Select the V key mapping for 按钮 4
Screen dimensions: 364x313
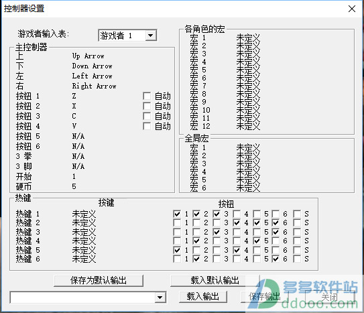[74, 126]
